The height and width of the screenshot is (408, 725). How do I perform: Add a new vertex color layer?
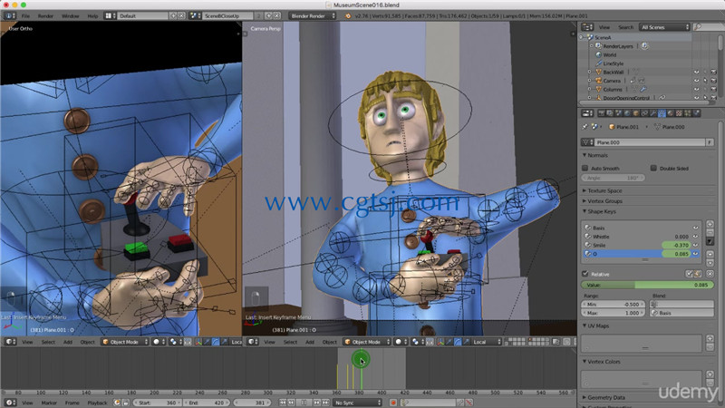[x=710, y=374]
